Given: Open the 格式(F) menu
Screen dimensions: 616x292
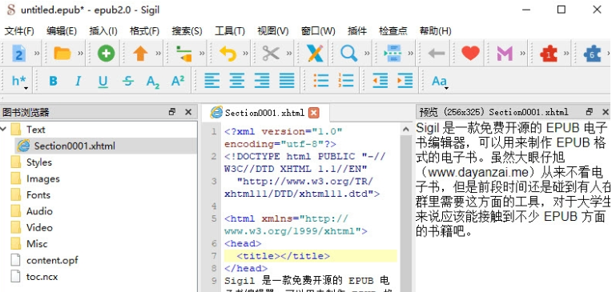Looking at the screenshot, I should (x=144, y=31).
